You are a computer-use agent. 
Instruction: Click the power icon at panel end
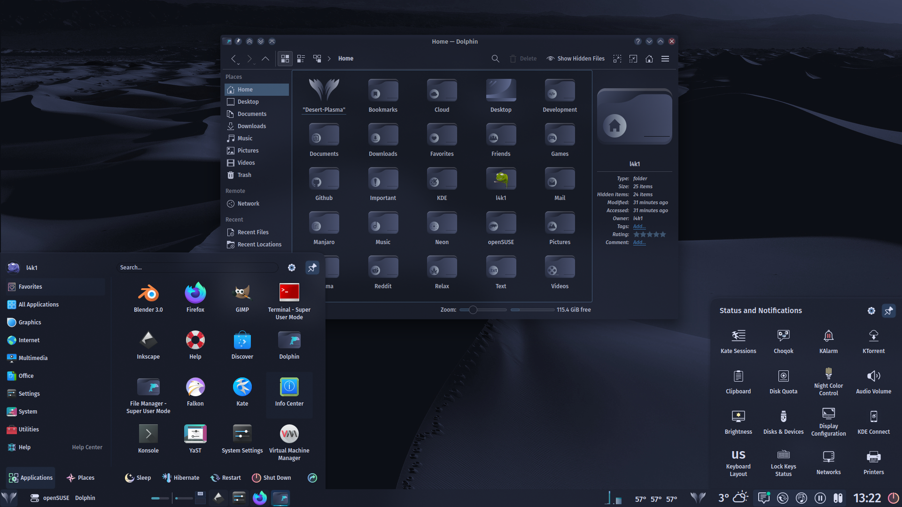click(x=893, y=498)
